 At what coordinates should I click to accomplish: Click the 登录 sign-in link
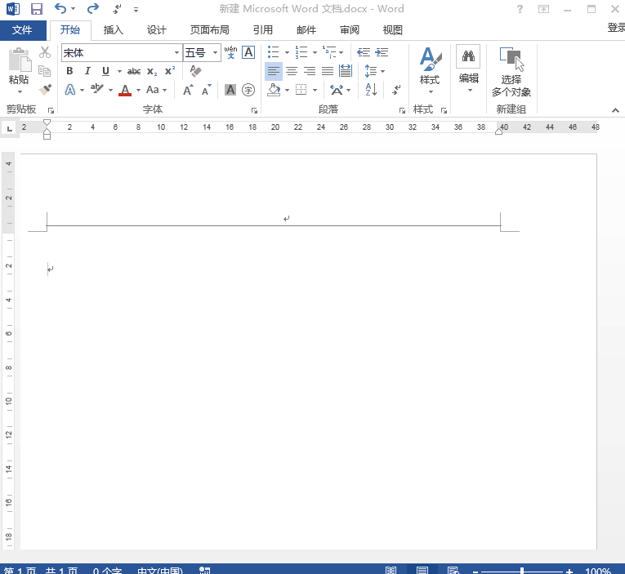point(615,28)
